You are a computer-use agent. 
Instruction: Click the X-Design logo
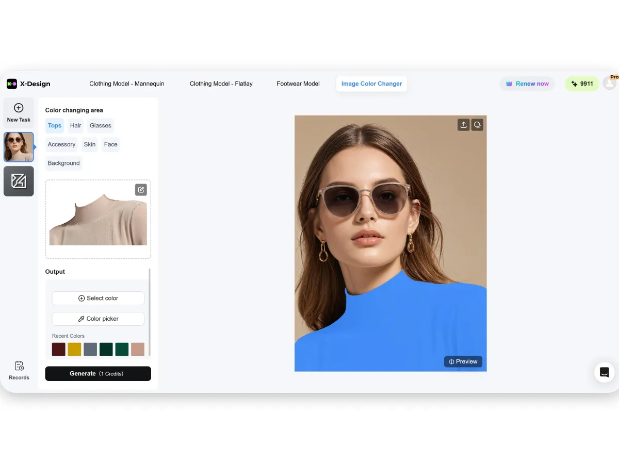pos(28,84)
